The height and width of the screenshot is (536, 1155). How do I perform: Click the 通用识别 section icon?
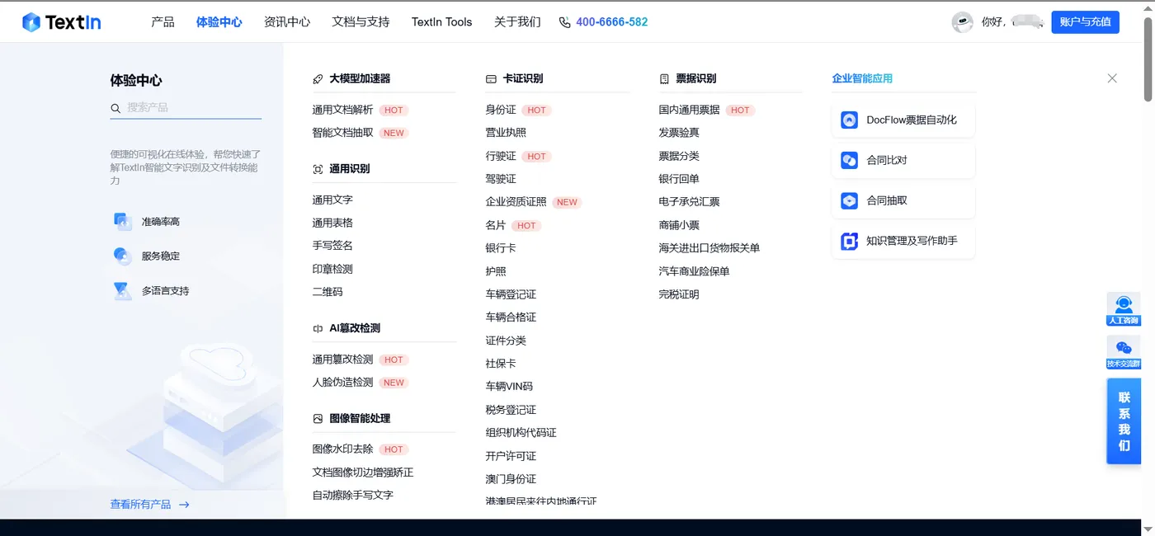click(x=318, y=169)
